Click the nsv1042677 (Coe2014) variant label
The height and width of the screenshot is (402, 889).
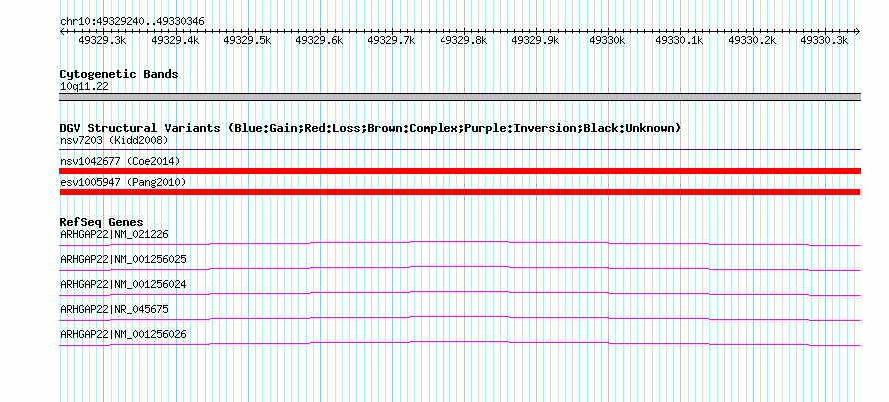click(120, 161)
